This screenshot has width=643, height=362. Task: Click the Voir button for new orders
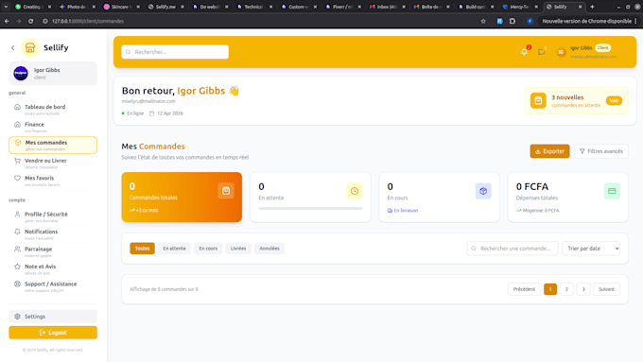614,100
